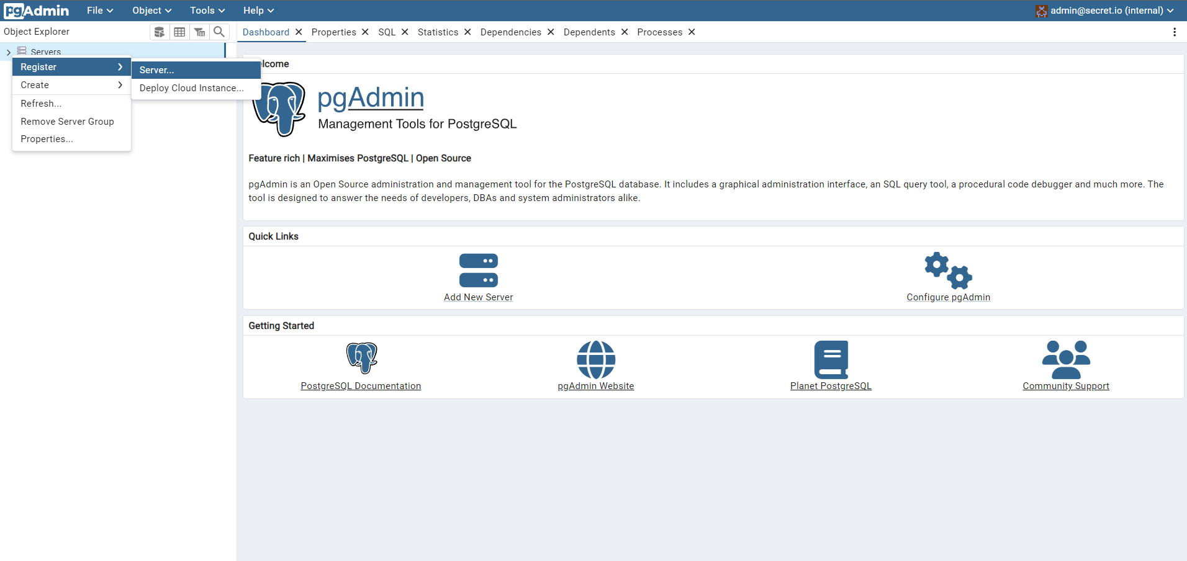Switch to the Dependencies tab

[511, 32]
